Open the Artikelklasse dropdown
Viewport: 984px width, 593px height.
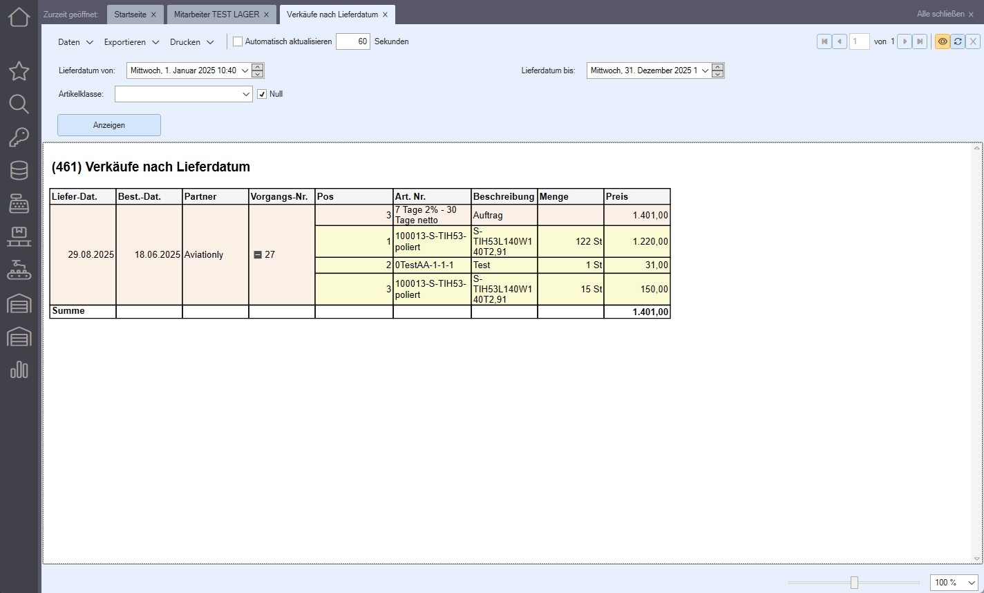pyautogui.click(x=183, y=94)
